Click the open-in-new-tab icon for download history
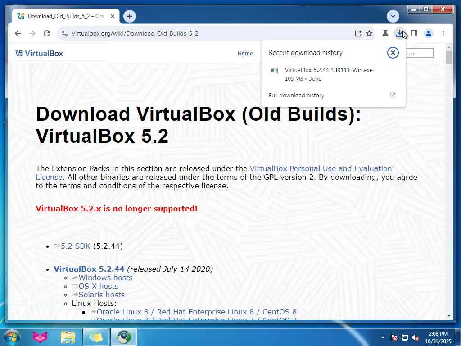Viewport: 461px width, 346px height. pyautogui.click(x=393, y=95)
